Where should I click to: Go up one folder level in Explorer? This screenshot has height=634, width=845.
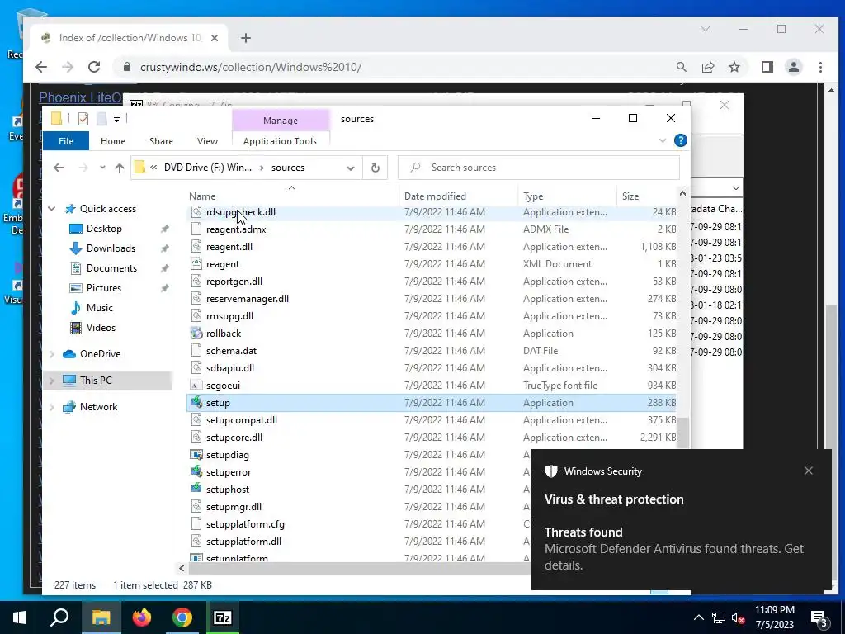pyautogui.click(x=119, y=168)
